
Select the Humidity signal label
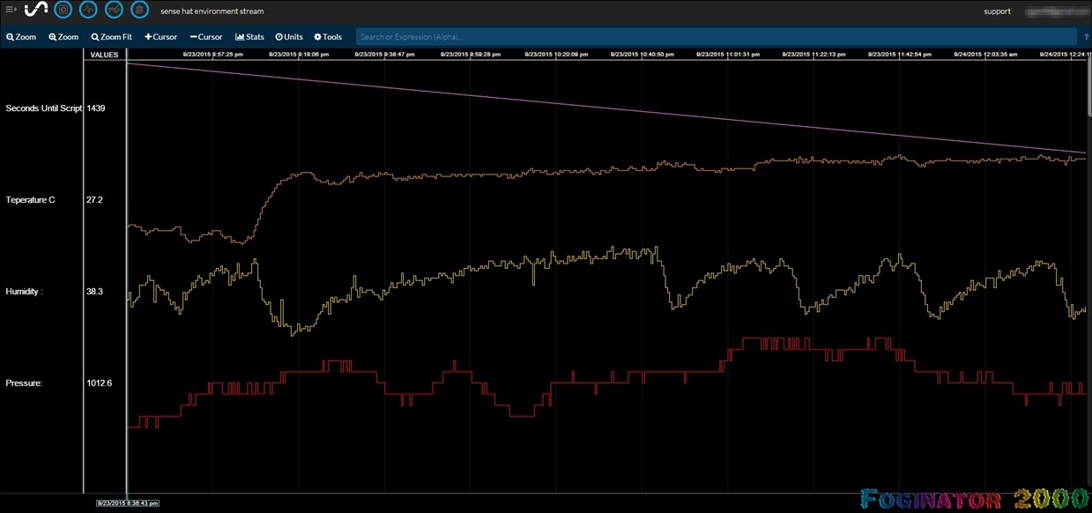coord(24,291)
